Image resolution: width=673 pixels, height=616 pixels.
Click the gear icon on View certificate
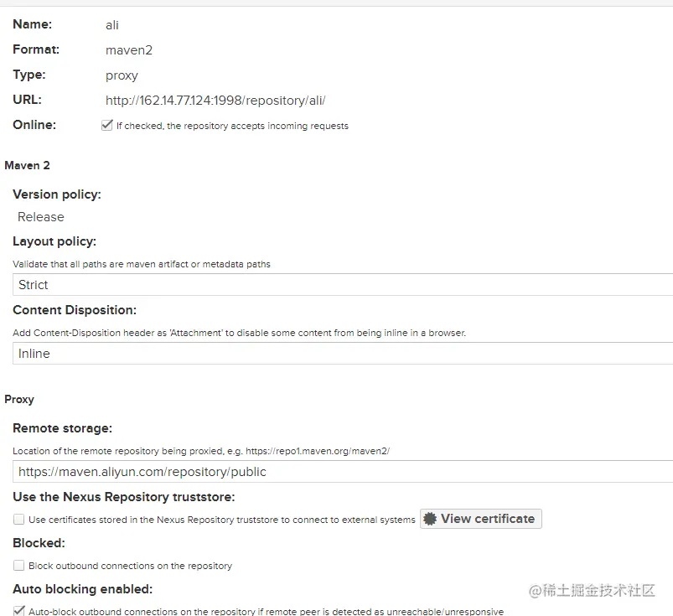pos(430,519)
